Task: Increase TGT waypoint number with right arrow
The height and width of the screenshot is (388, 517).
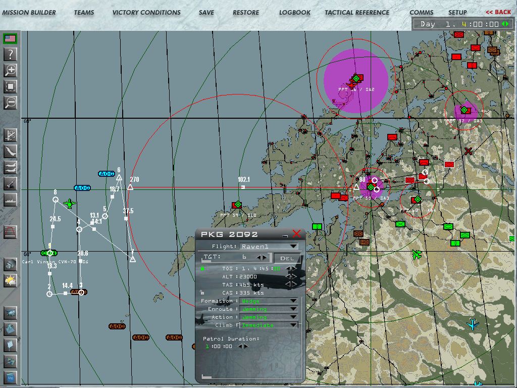Action: 264,257
